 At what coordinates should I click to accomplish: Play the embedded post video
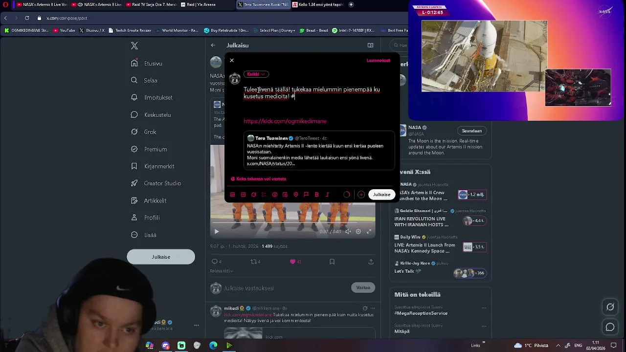click(217, 232)
